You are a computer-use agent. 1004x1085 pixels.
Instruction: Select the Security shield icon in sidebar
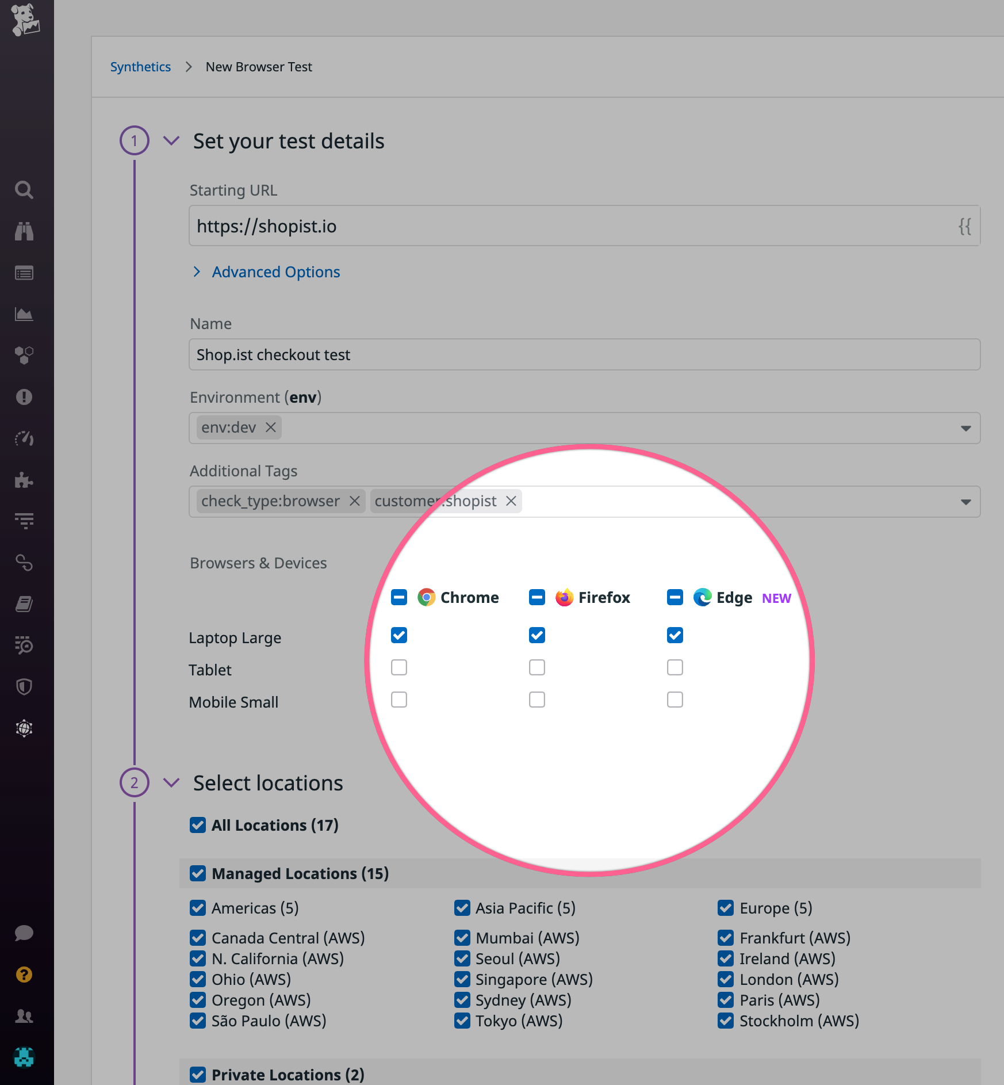[x=24, y=687]
